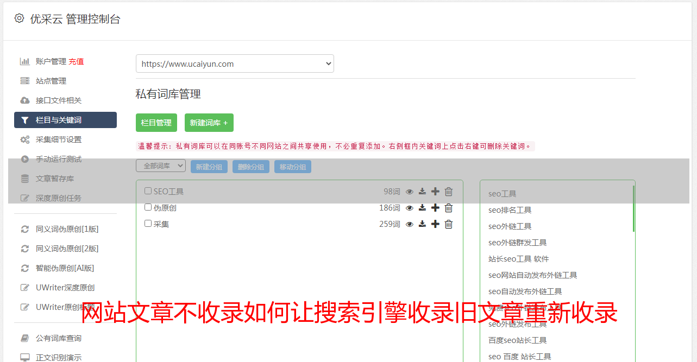
Task: Click the bar chart icon for 账户管理
Action: click(x=25, y=61)
